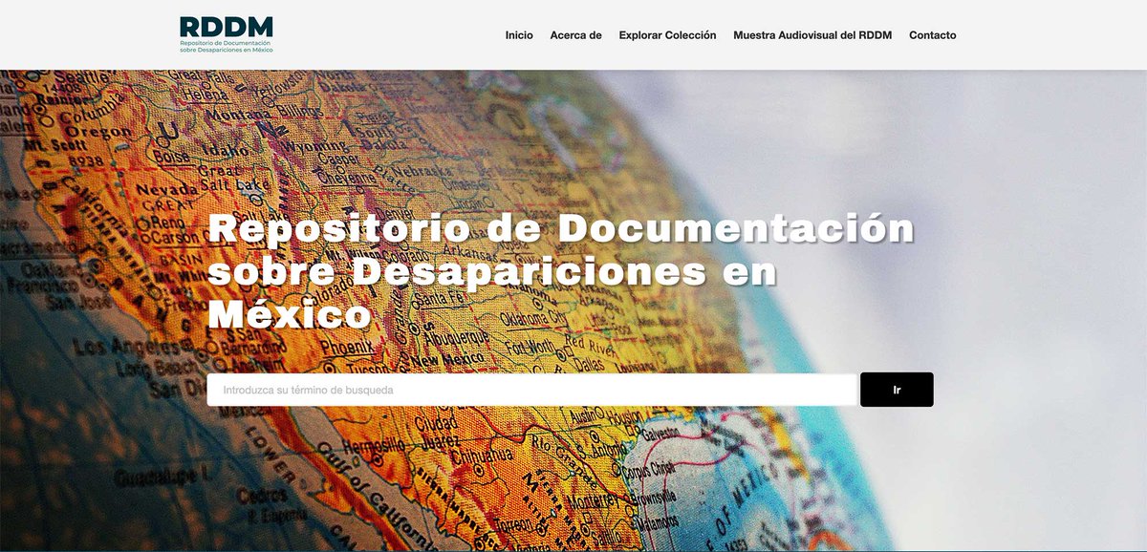Screen dimensions: 1147x552
Task: Click the black Ir search button
Action: pos(897,390)
